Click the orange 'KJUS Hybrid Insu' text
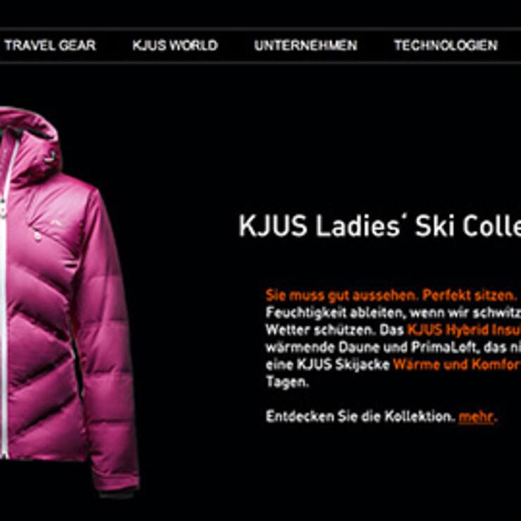The image size is (521, 521). 464,330
